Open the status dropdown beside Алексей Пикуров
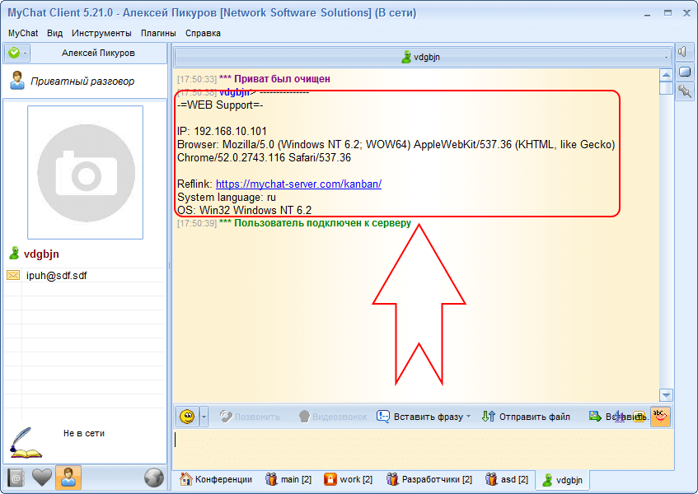The image size is (698, 494). click(26, 53)
